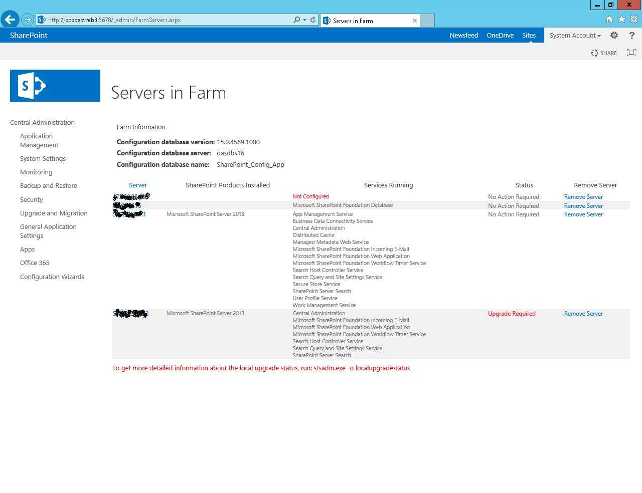Open Central Administration navigation link
This screenshot has width=642, height=493.
[42, 122]
